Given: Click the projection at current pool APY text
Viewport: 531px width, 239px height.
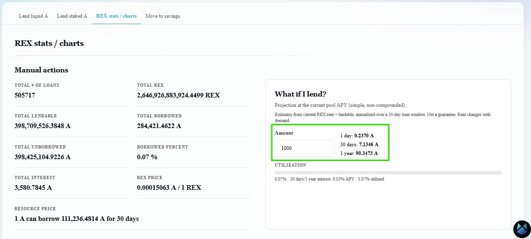Looking at the screenshot, I should (x=341, y=105).
